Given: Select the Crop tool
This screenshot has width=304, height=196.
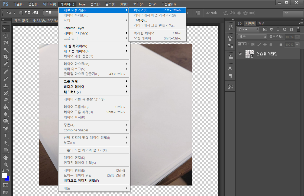Looking at the screenshot, I should pyautogui.click(x=6, y=57).
